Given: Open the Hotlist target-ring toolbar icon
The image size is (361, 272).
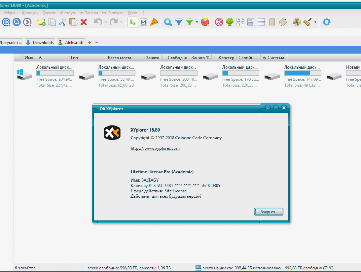Looking at the screenshot, I should click(x=6, y=22).
